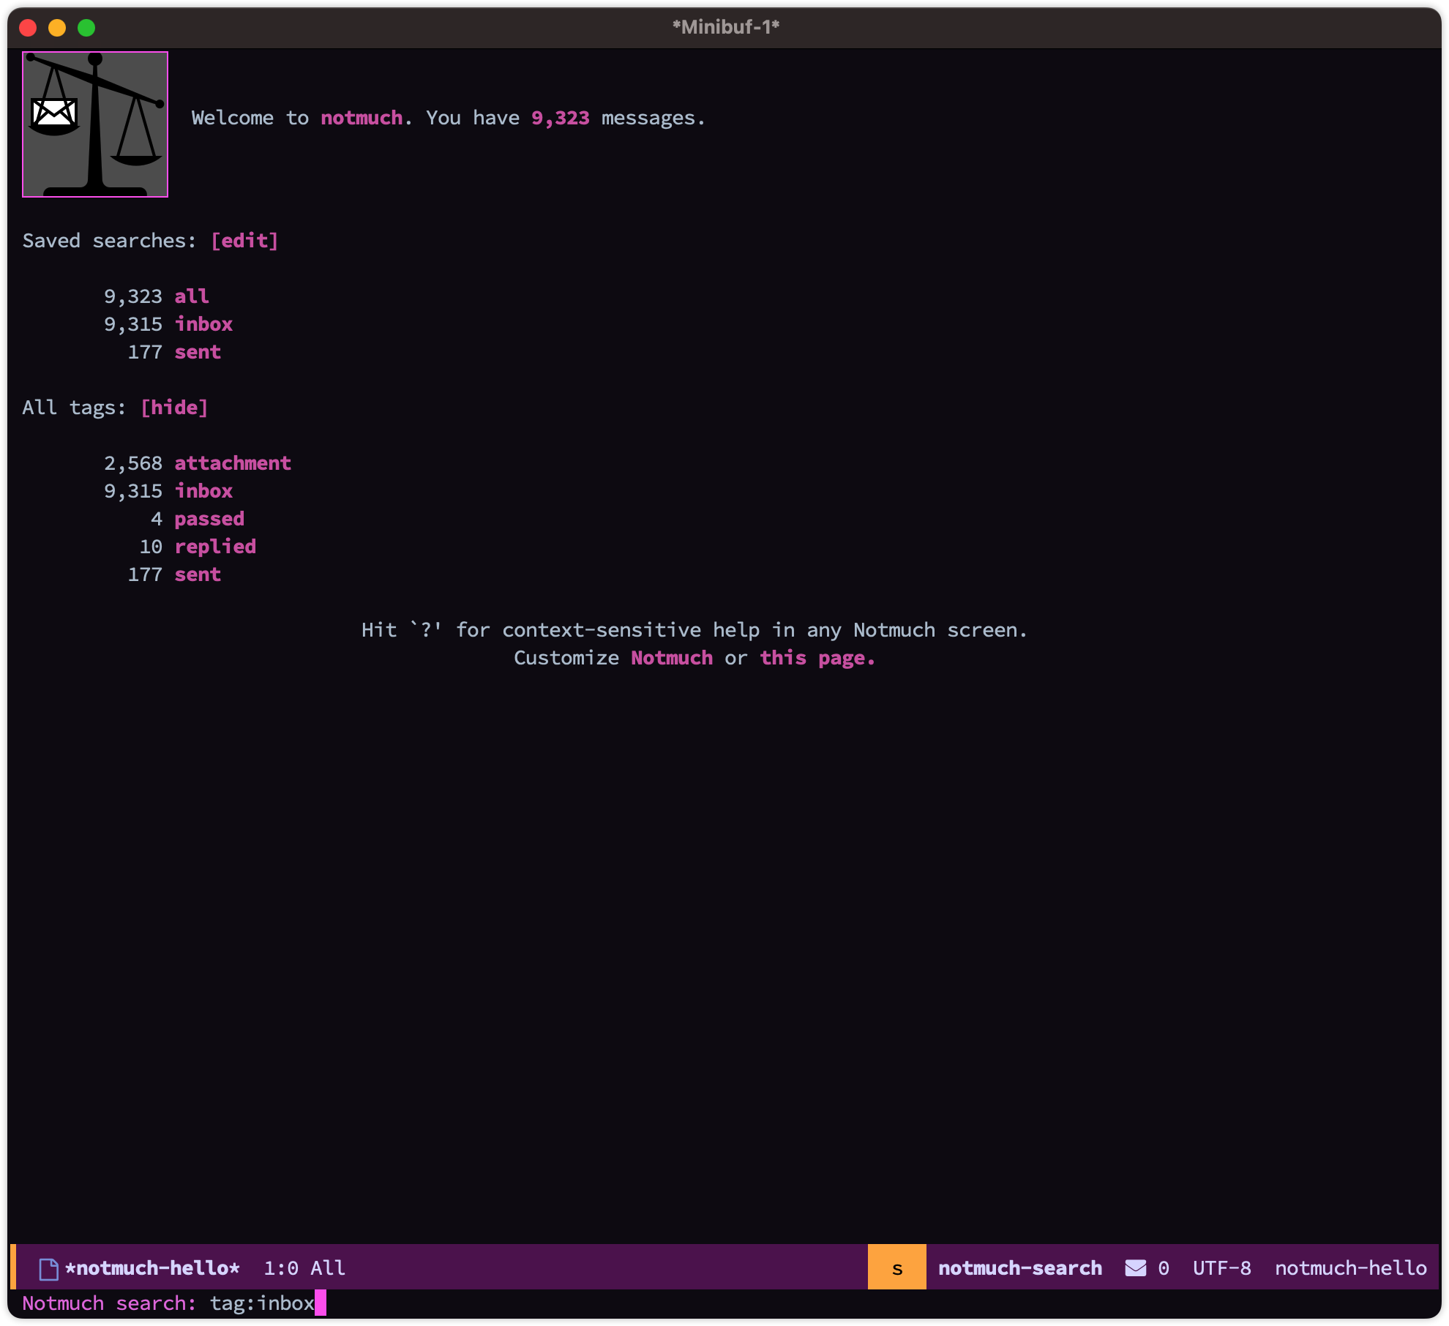Click the green maximize window button
The height and width of the screenshot is (1326, 1449).
pos(86,28)
